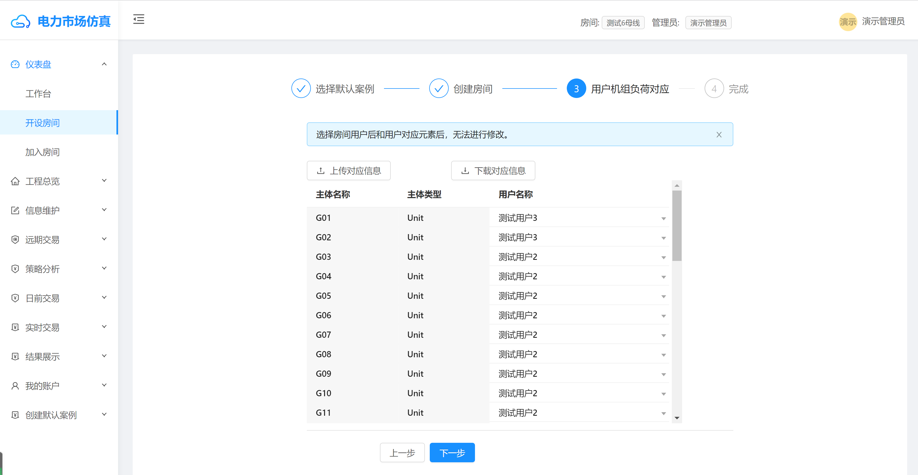Click the table scrollbar up arrow
The width and height of the screenshot is (918, 475).
(x=677, y=185)
